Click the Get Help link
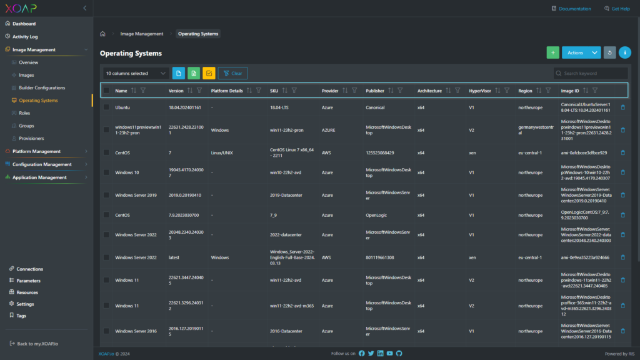Screen dimensions: 640x360 [617, 9]
